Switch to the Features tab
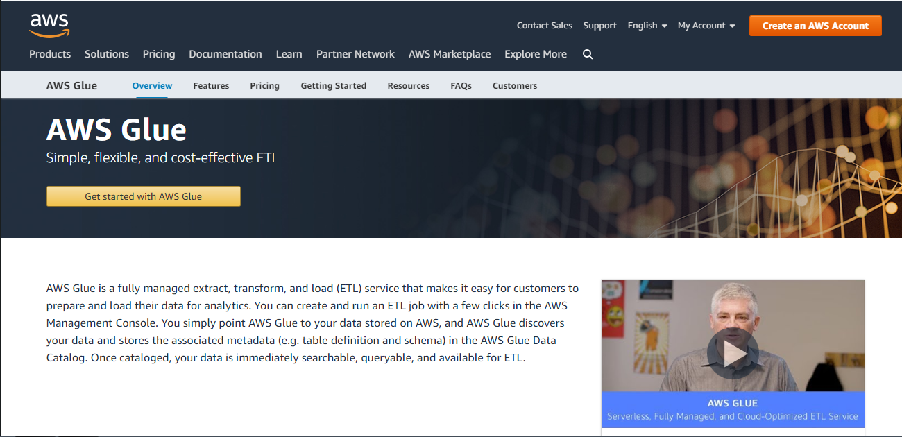Viewport: 902px width, 437px height. pyautogui.click(x=211, y=86)
